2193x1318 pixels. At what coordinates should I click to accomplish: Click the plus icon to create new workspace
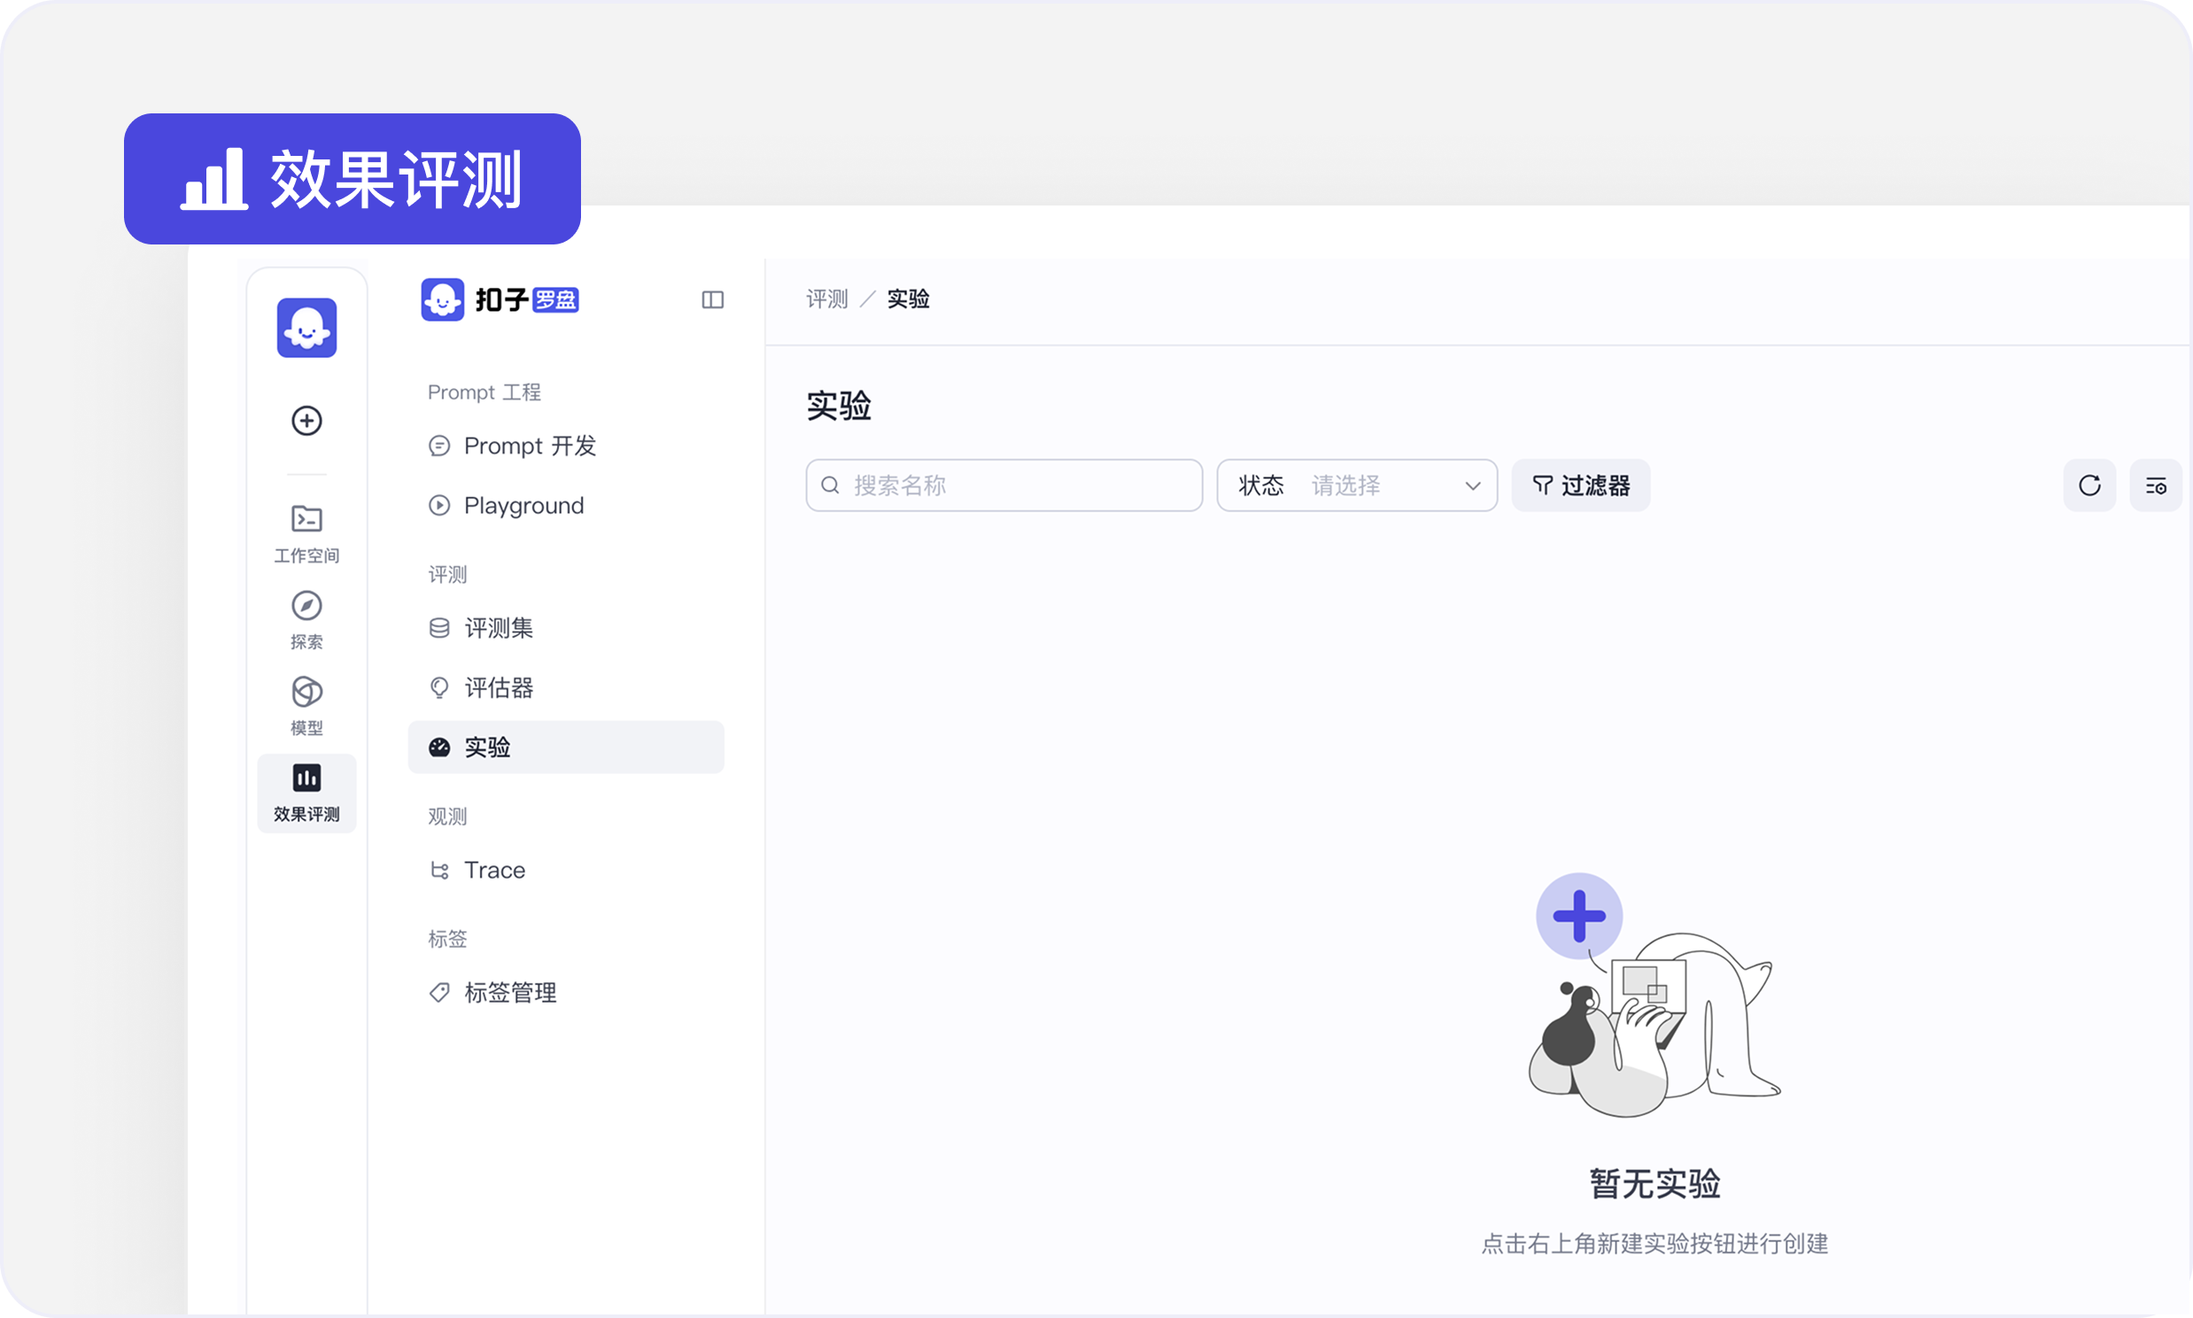point(306,421)
